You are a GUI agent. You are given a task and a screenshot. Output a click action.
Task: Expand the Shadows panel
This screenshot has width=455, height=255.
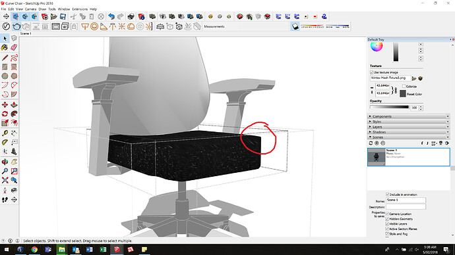(409, 132)
